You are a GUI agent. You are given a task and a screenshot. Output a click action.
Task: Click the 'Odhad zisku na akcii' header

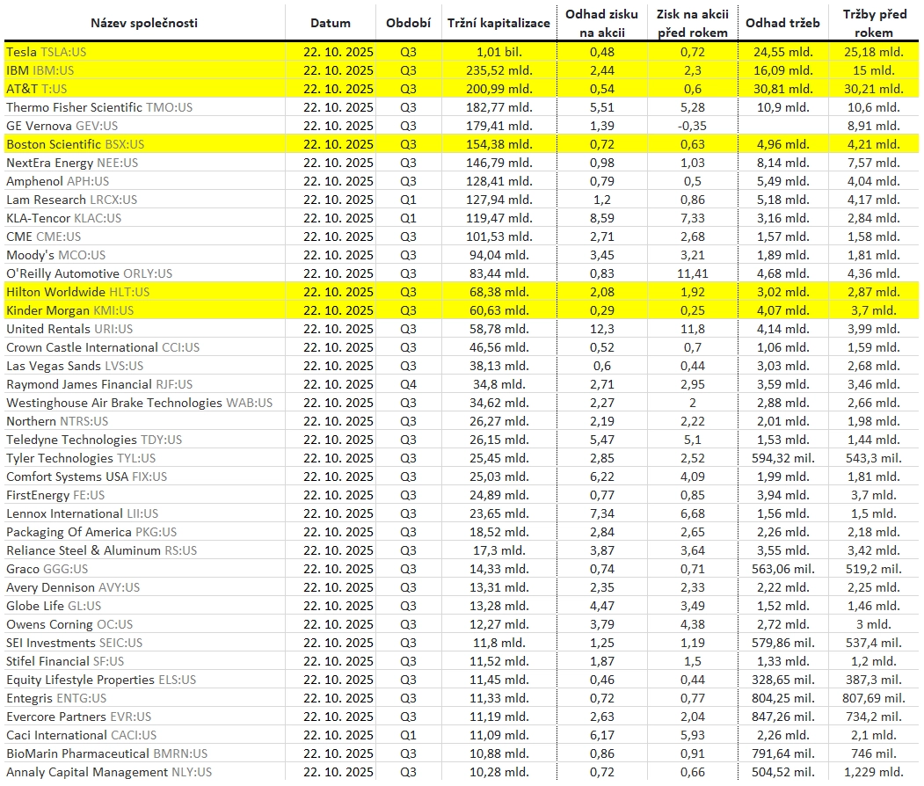[x=602, y=23]
